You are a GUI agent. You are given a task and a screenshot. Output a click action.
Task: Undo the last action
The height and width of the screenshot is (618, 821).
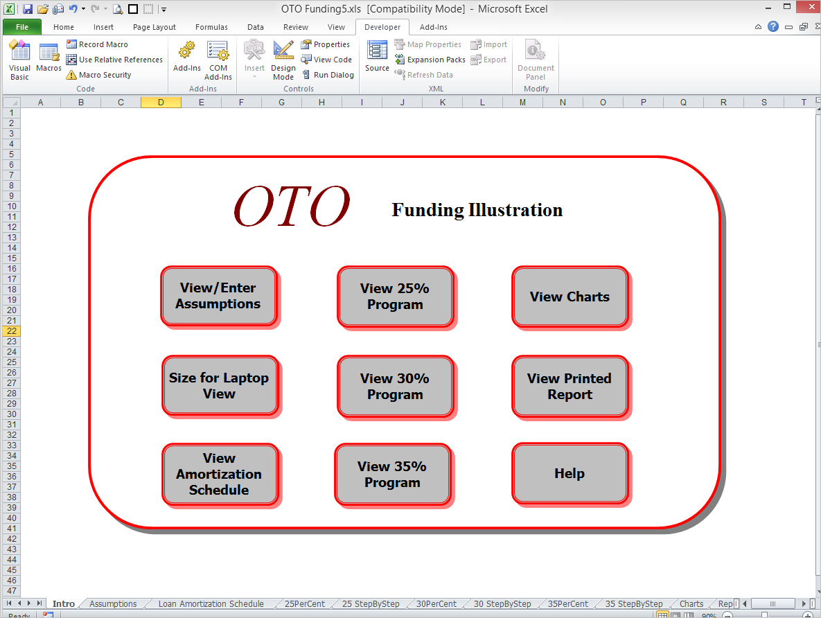(73, 9)
